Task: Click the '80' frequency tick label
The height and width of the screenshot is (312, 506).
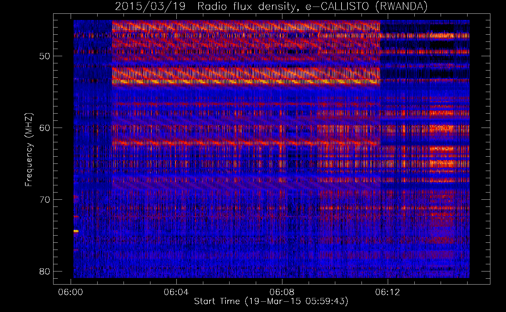Action: point(45,271)
